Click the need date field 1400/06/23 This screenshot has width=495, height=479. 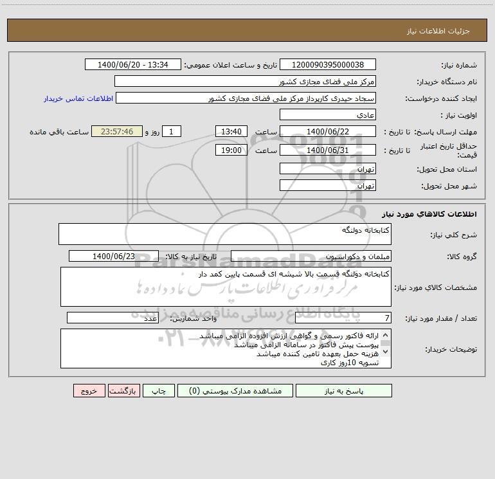(x=114, y=256)
